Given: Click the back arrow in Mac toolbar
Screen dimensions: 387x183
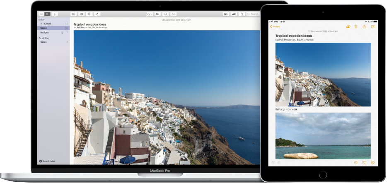Looking at the screenshot, I should click(55, 14).
